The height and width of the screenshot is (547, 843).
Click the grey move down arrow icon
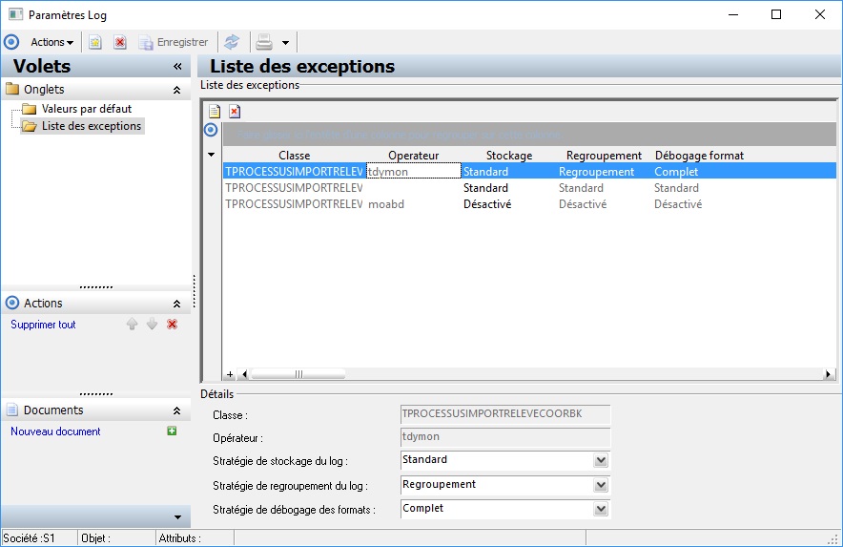pos(153,324)
